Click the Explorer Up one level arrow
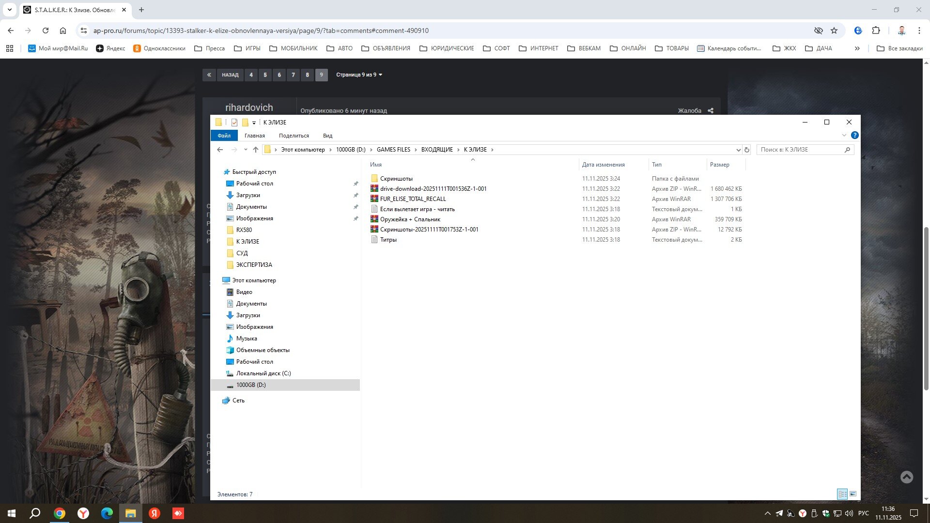The width and height of the screenshot is (930, 523). click(x=256, y=150)
